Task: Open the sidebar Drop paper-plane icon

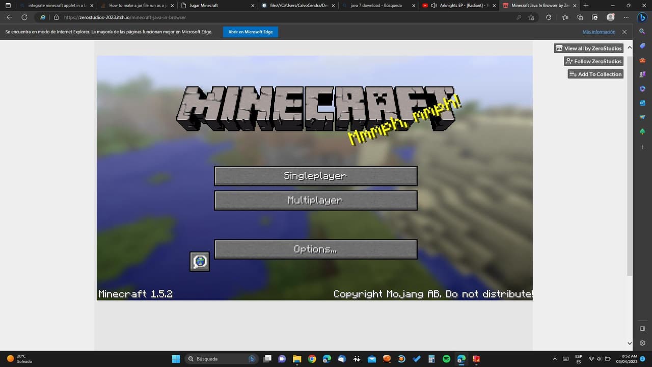Action: coord(642,117)
